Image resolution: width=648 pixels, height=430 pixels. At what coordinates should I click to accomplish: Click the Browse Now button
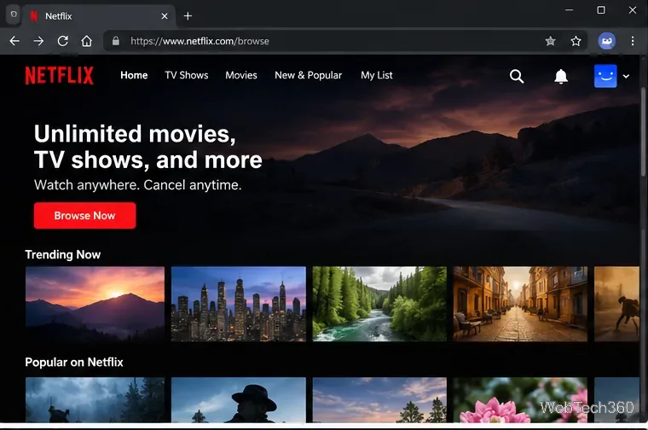[x=84, y=215]
